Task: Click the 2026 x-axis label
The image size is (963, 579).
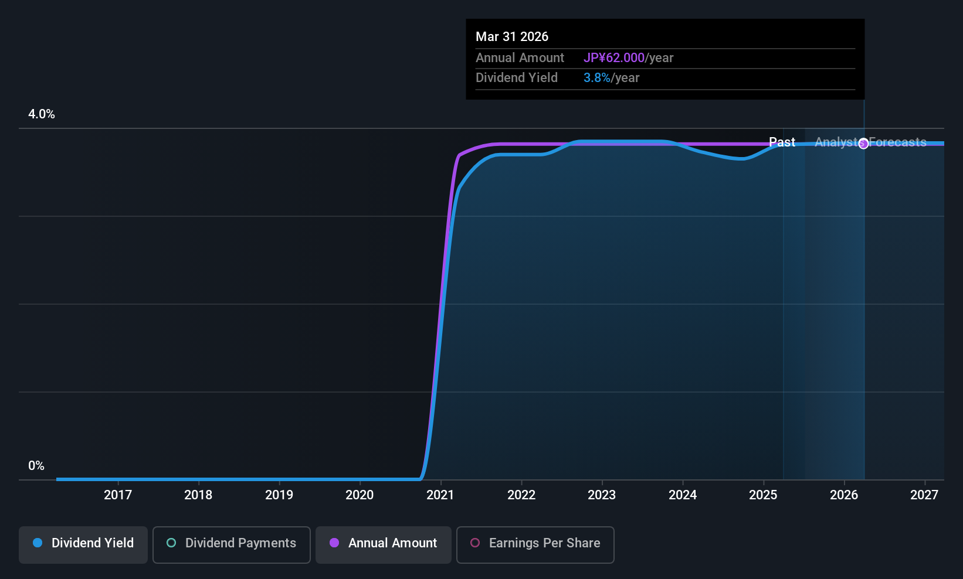Action: coord(844,495)
